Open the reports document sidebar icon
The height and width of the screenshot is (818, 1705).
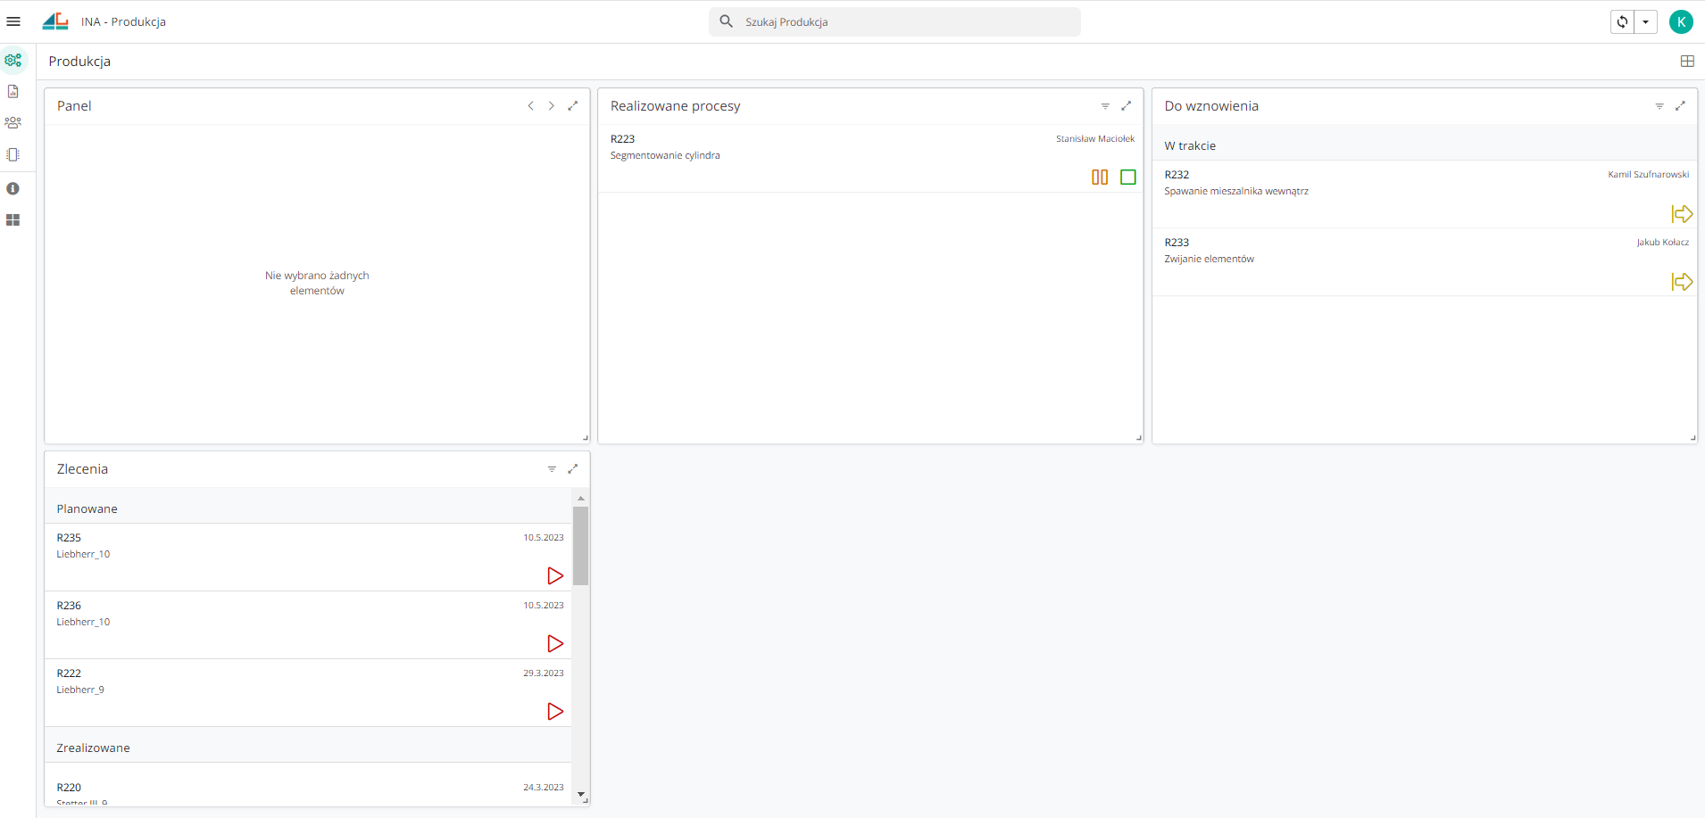[13, 92]
